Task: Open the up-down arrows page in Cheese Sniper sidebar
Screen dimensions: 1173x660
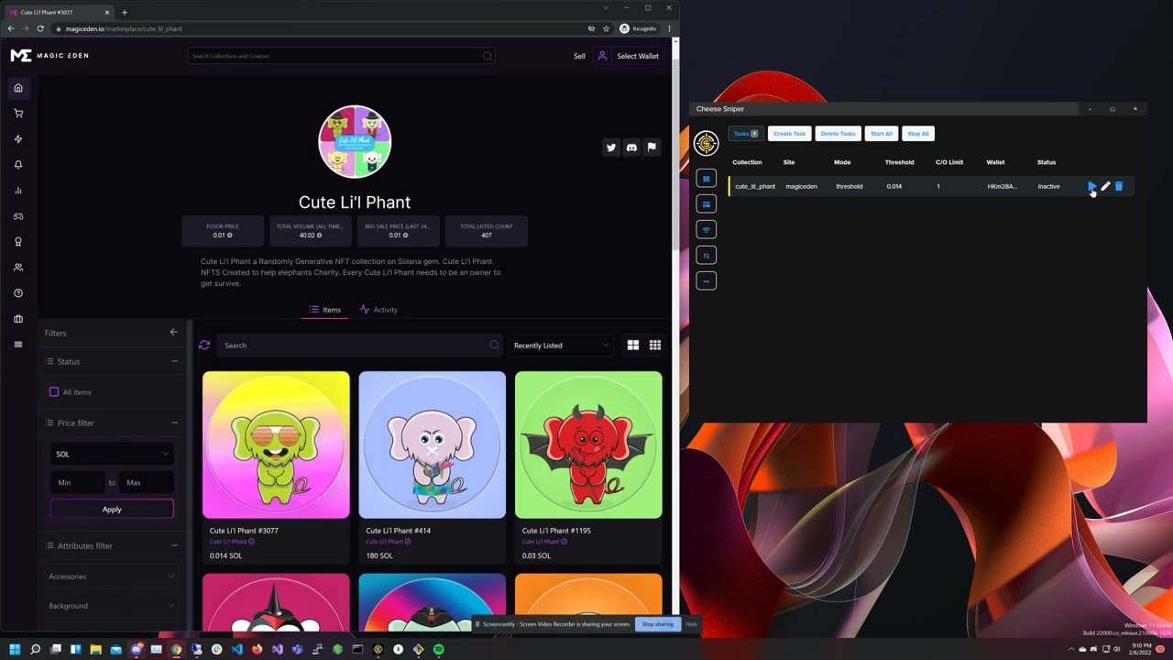Action: coord(706,255)
